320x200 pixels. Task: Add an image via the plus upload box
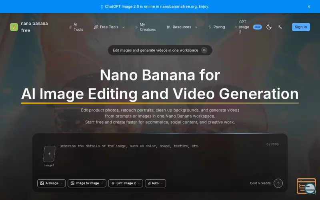49,154
